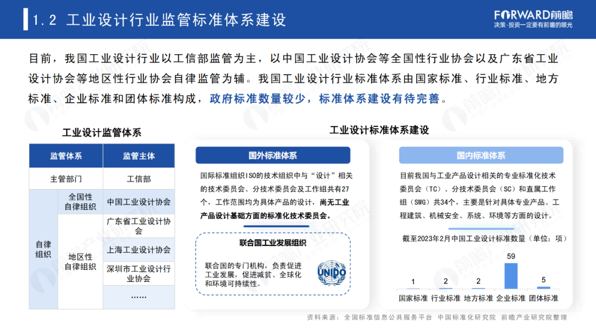Click the 工信部 table cell

[x=139, y=179]
